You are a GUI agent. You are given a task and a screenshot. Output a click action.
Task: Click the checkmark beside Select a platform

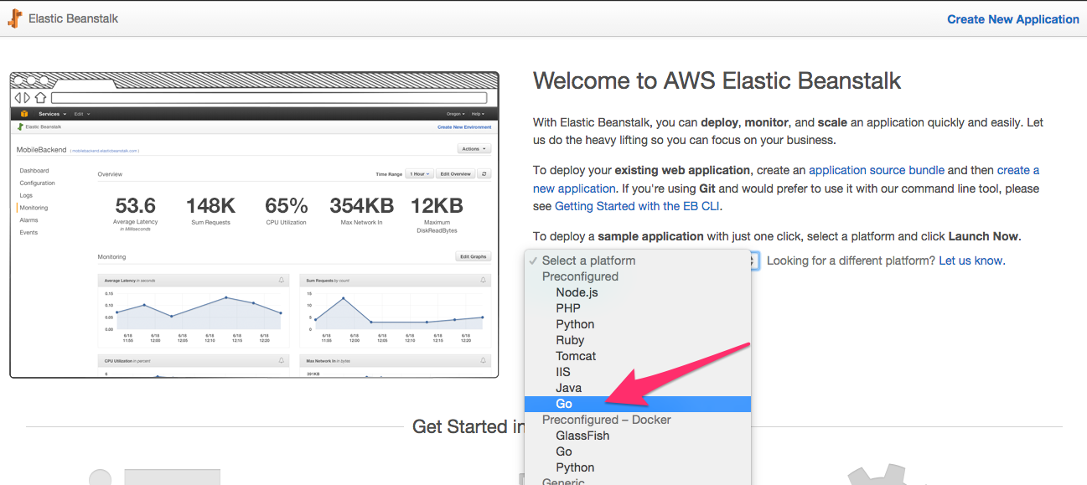tap(535, 261)
